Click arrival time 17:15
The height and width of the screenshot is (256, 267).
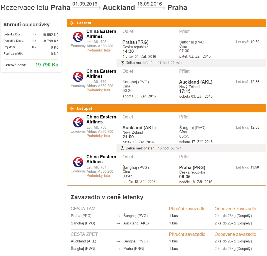click(185, 91)
